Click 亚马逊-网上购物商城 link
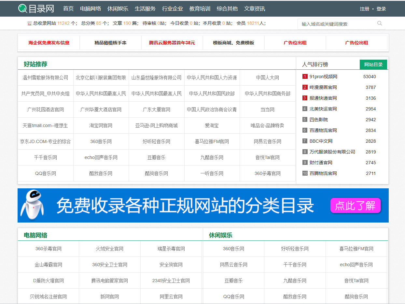The height and width of the screenshot is (304, 405). (157, 125)
